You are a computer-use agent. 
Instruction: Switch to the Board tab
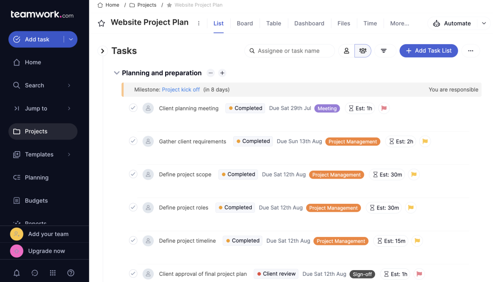point(245,23)
